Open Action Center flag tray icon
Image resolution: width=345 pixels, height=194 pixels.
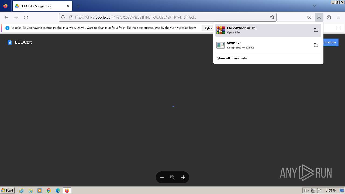tap(319, 190)
